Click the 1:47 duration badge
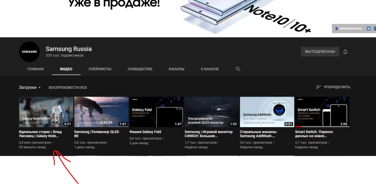The image size is (376, 184). 178,124
